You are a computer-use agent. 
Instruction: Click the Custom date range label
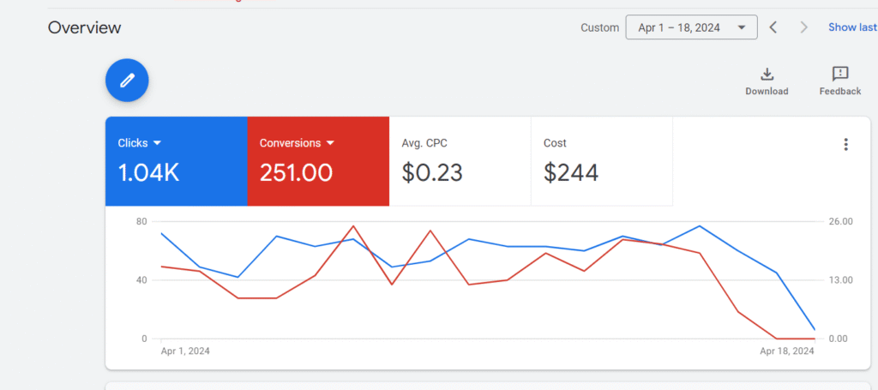pos(599,27)
